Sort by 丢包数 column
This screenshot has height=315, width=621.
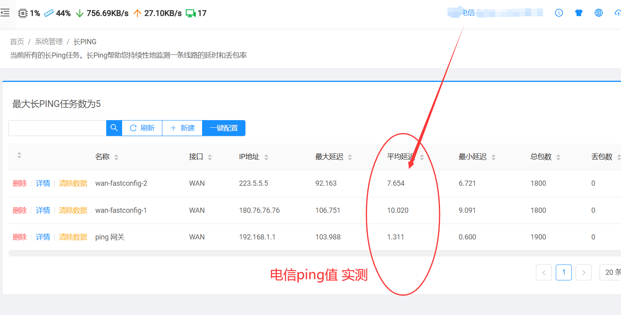pyautogui.click(x=619, y=157)
